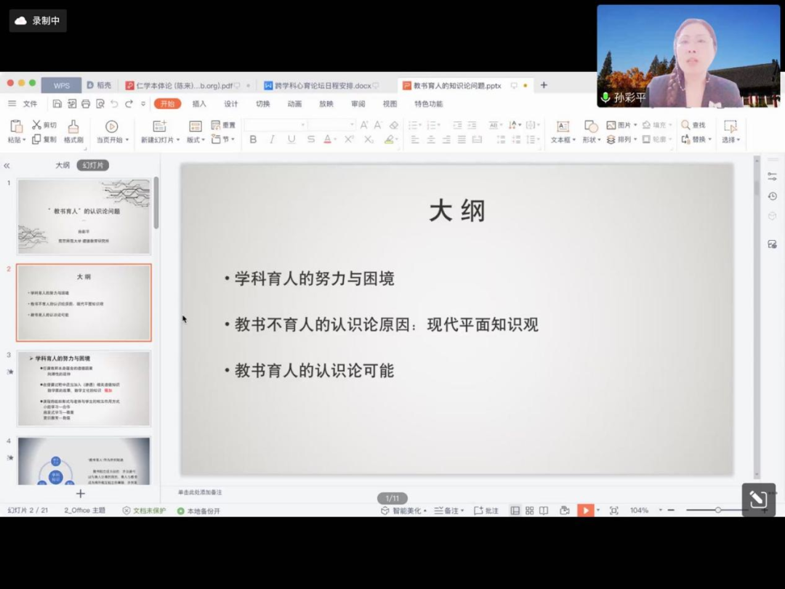This screenshot has width=785, height=589.
Task: Expand the 版式 layout dropdown
Action: (x=196, y=140)
